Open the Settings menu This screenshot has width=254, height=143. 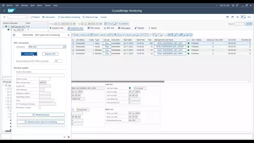(25, 5)
